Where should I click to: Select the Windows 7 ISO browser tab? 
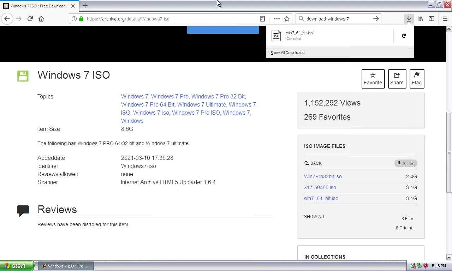39,6
